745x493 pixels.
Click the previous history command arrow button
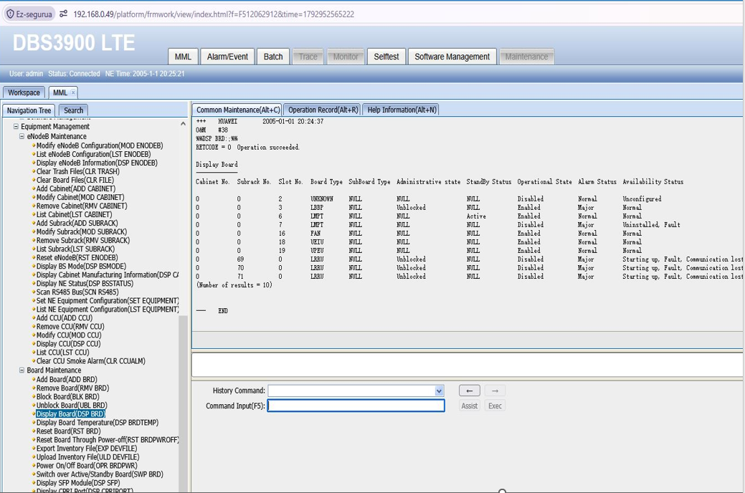[470, 391]
